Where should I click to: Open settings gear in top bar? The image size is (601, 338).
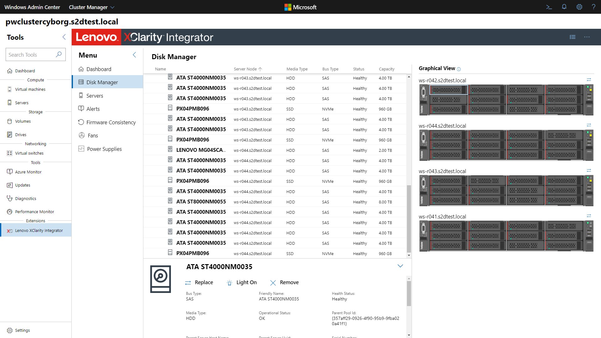pyautogui.click(x=579, y=7)
